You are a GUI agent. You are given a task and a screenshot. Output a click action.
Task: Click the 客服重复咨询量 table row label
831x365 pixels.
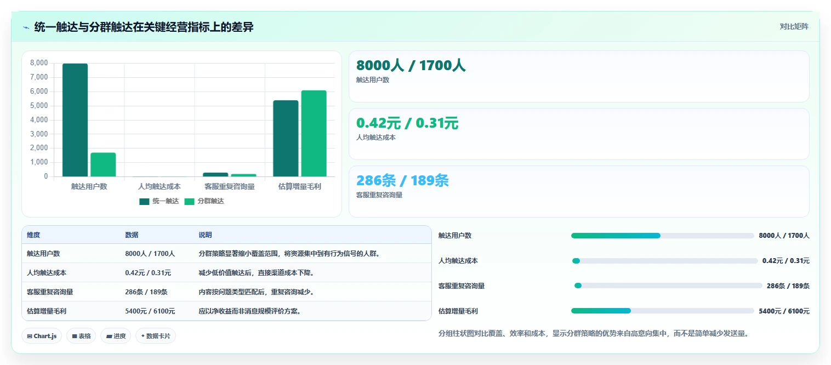(x=50, y=292)
